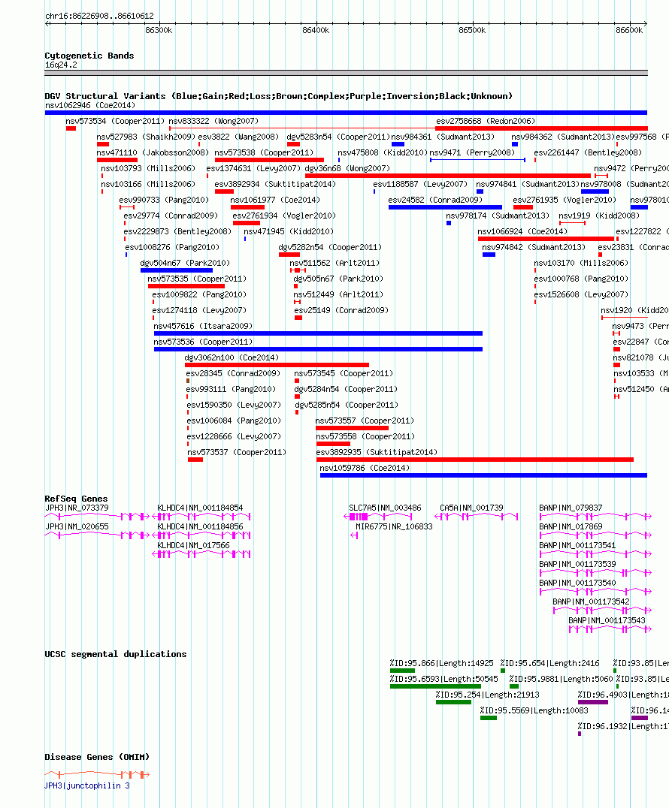Click esv29774 (Conrad2009) label
The width and height of the screenshot is (669, 808).
pos(171,216)
